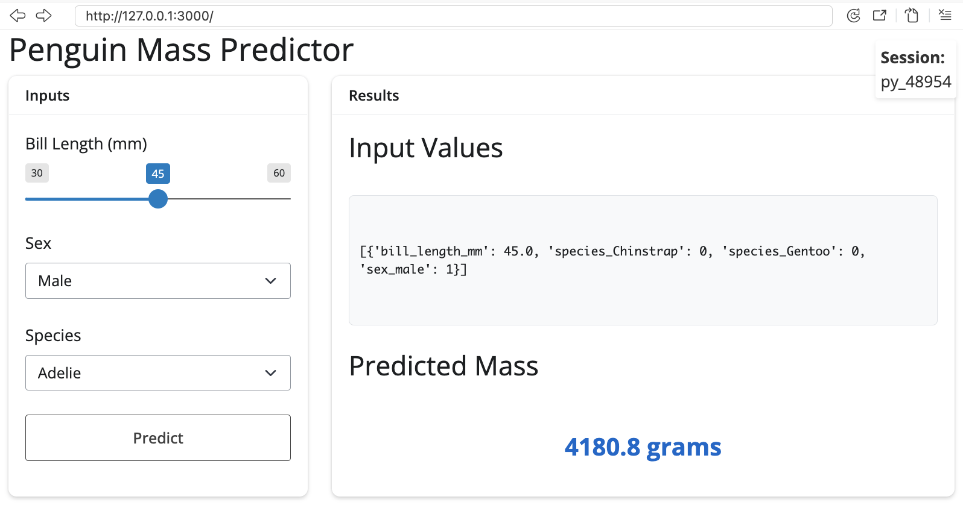Click the Session py_48954 badge

[x=915, y=70]
